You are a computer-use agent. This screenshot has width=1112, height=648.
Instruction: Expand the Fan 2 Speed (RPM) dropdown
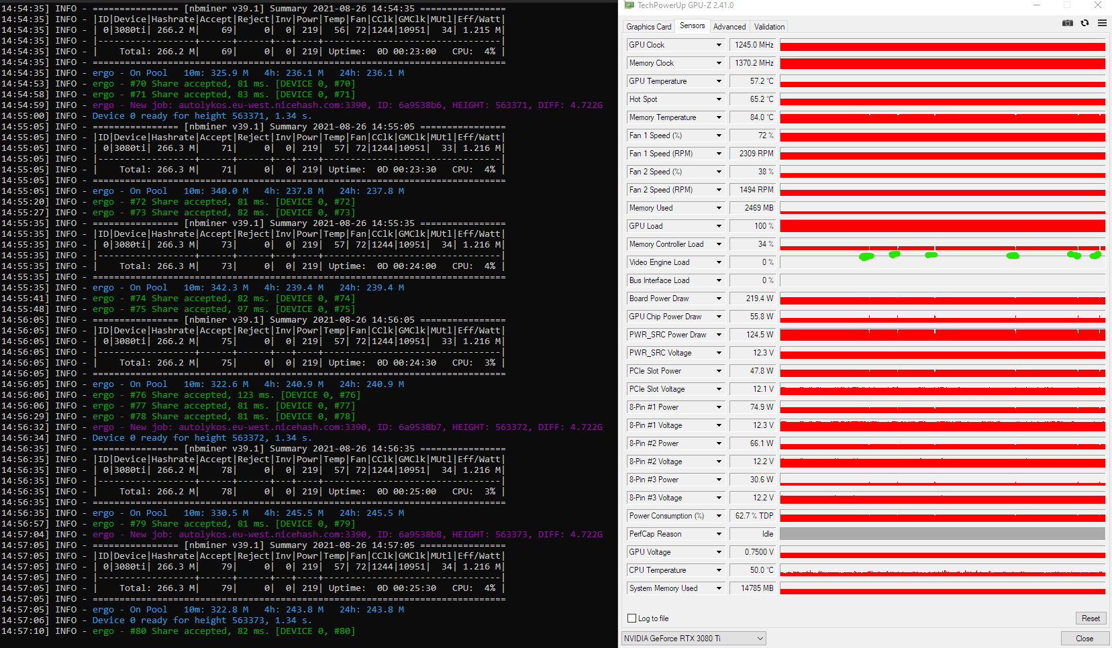tap(719, 190)
